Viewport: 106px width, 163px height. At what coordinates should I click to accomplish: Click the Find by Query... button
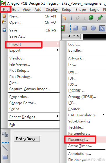[27, 139]
